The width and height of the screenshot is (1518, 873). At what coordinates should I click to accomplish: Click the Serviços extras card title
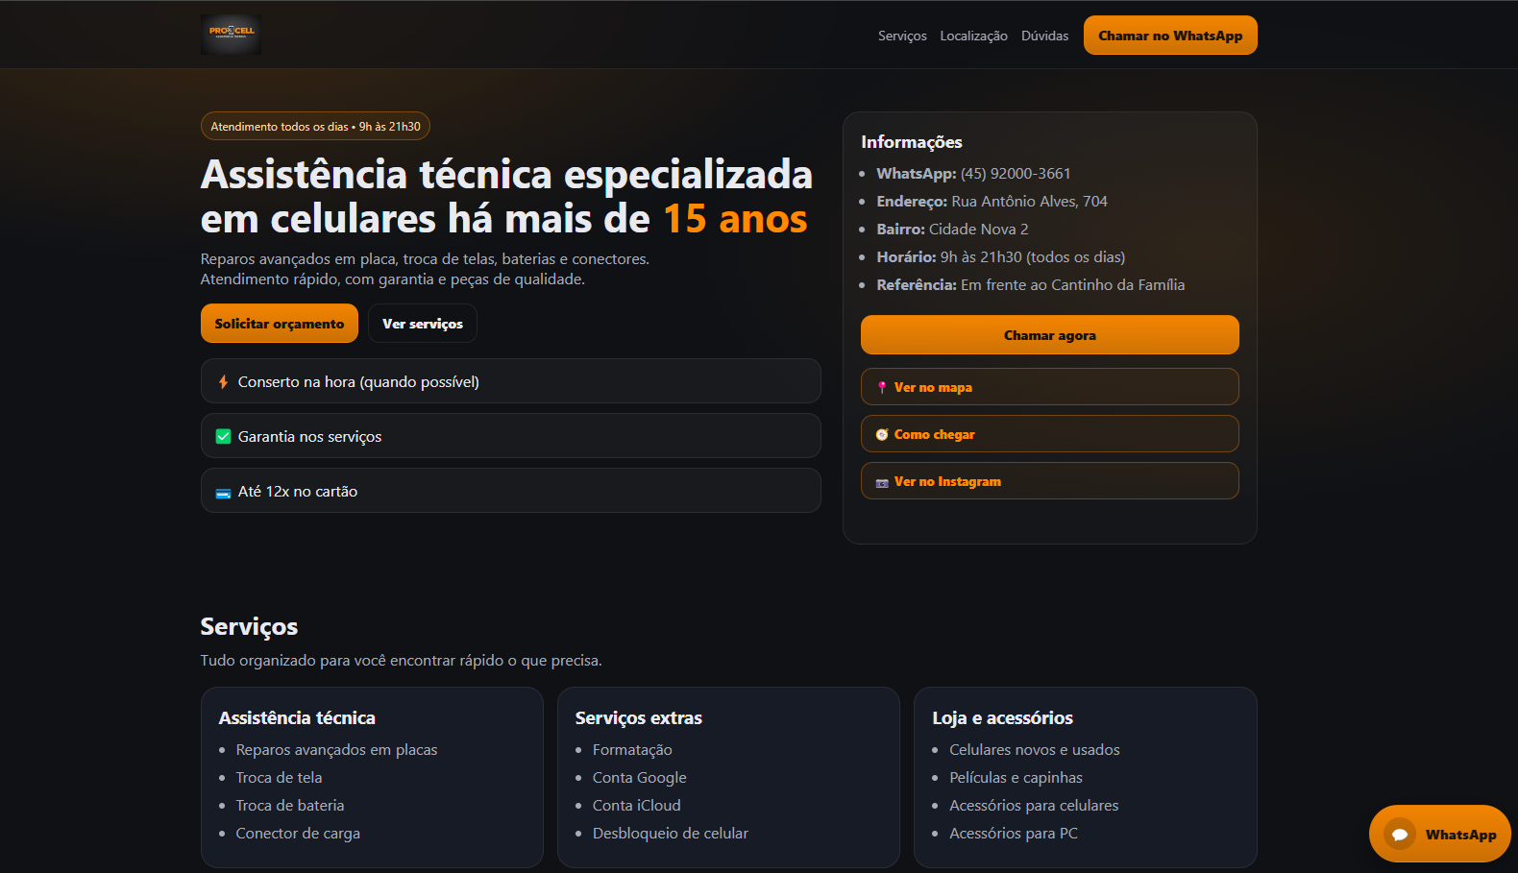pos(639,718)
